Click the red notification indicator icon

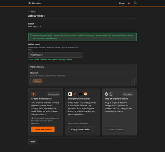129,3
